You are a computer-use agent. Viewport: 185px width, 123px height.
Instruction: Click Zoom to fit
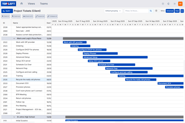click(28, 16)
